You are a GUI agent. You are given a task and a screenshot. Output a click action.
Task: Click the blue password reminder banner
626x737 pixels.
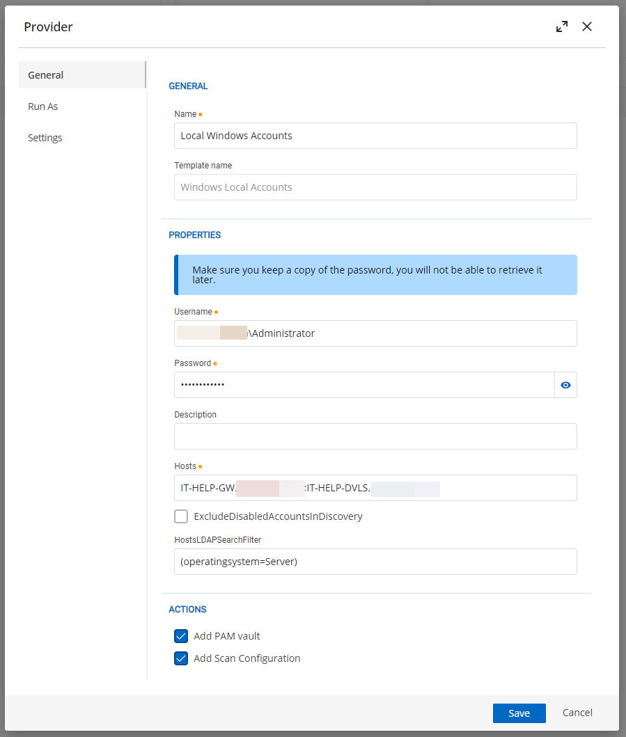click(375, 275)
